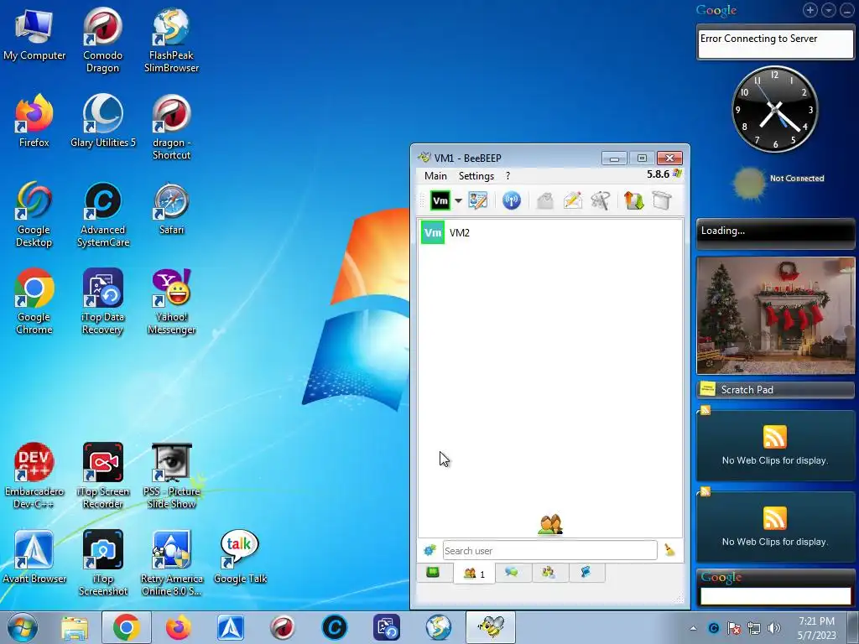Click the Not Connected weather gadget
This screenshot has height=644, width=859.
pyautogui.click(x=779, y=182)
